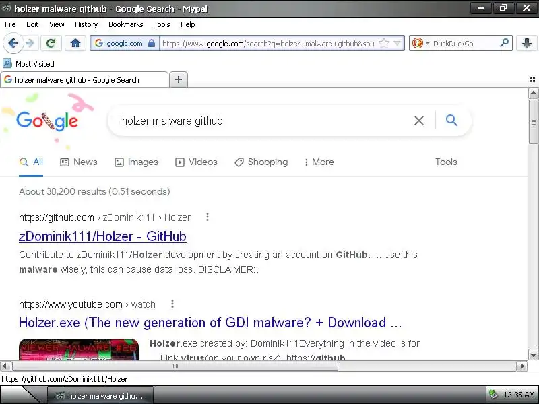Click the system tray network icon

pos(493,395)
